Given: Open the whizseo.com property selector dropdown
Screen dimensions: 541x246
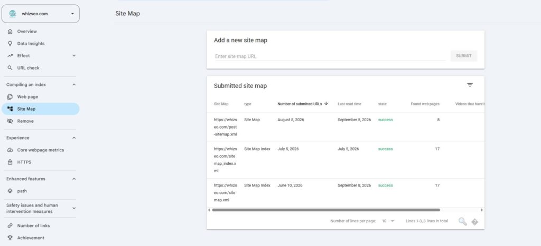Looking at the screenshot, I should tap(40, 14).
